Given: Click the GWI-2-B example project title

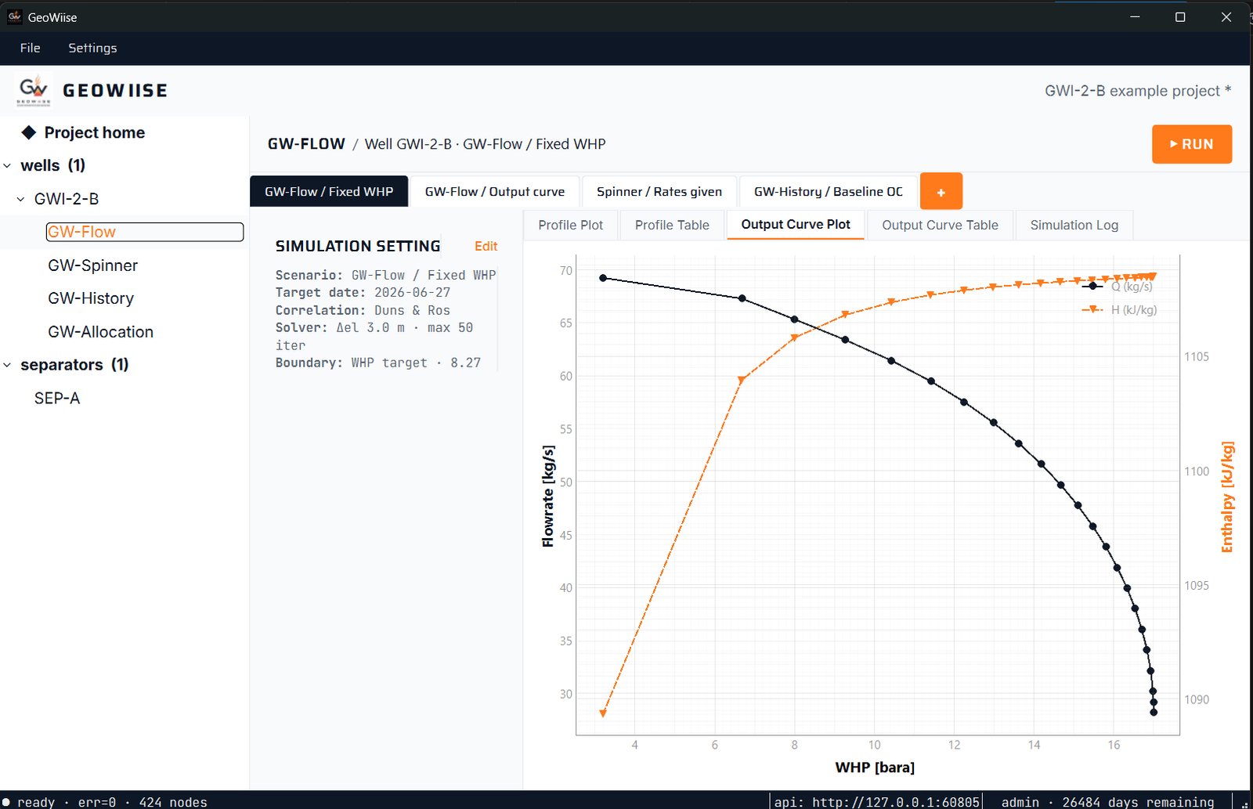Looking at the screenshot, I should tap(1138, 91).
